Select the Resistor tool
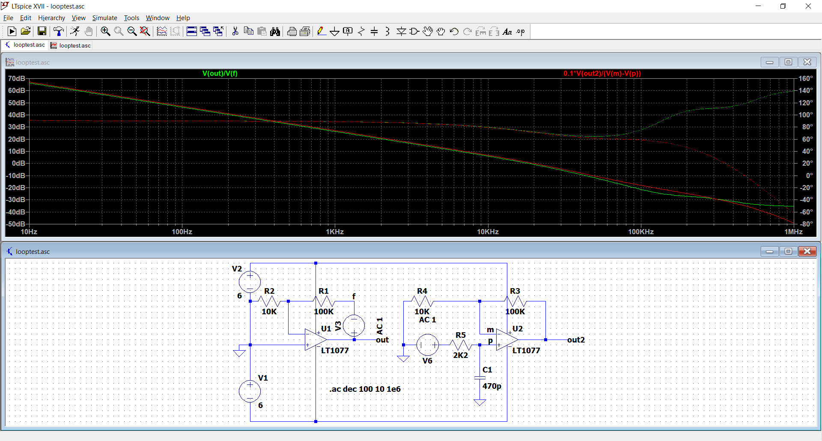This screenshot has width=822, height=441. [x=361, y=31]
